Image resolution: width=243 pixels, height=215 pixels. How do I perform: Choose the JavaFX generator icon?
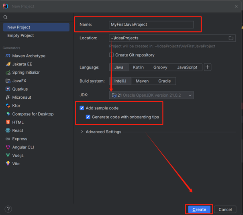tap(8, 81)
